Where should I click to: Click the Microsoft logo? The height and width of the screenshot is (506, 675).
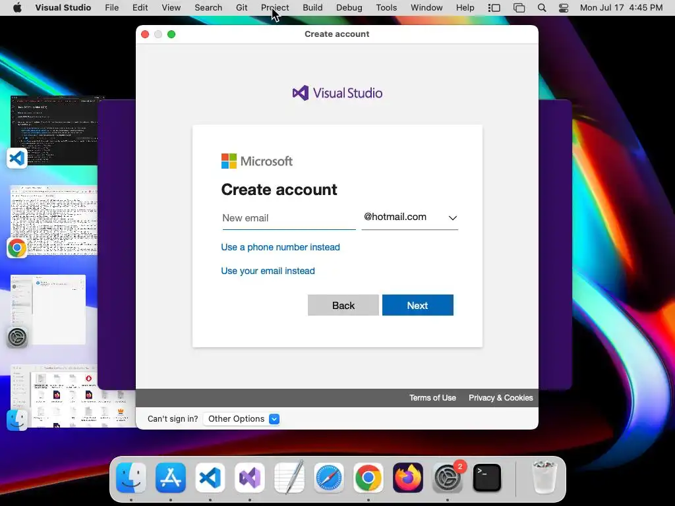257,161
